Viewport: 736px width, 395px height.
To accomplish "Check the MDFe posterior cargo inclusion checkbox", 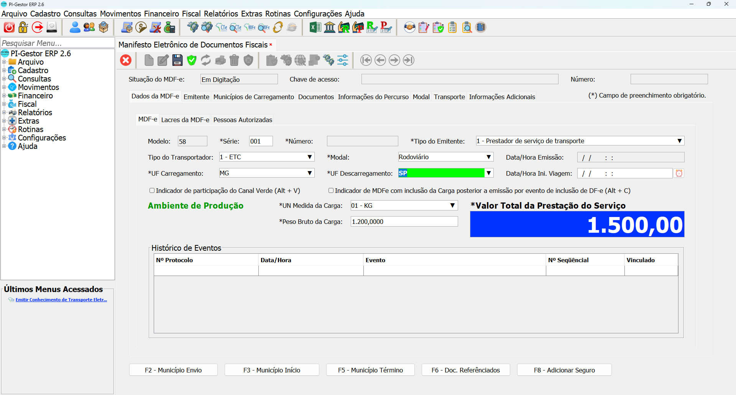I will pyautogui.click(x=331, y=191).
